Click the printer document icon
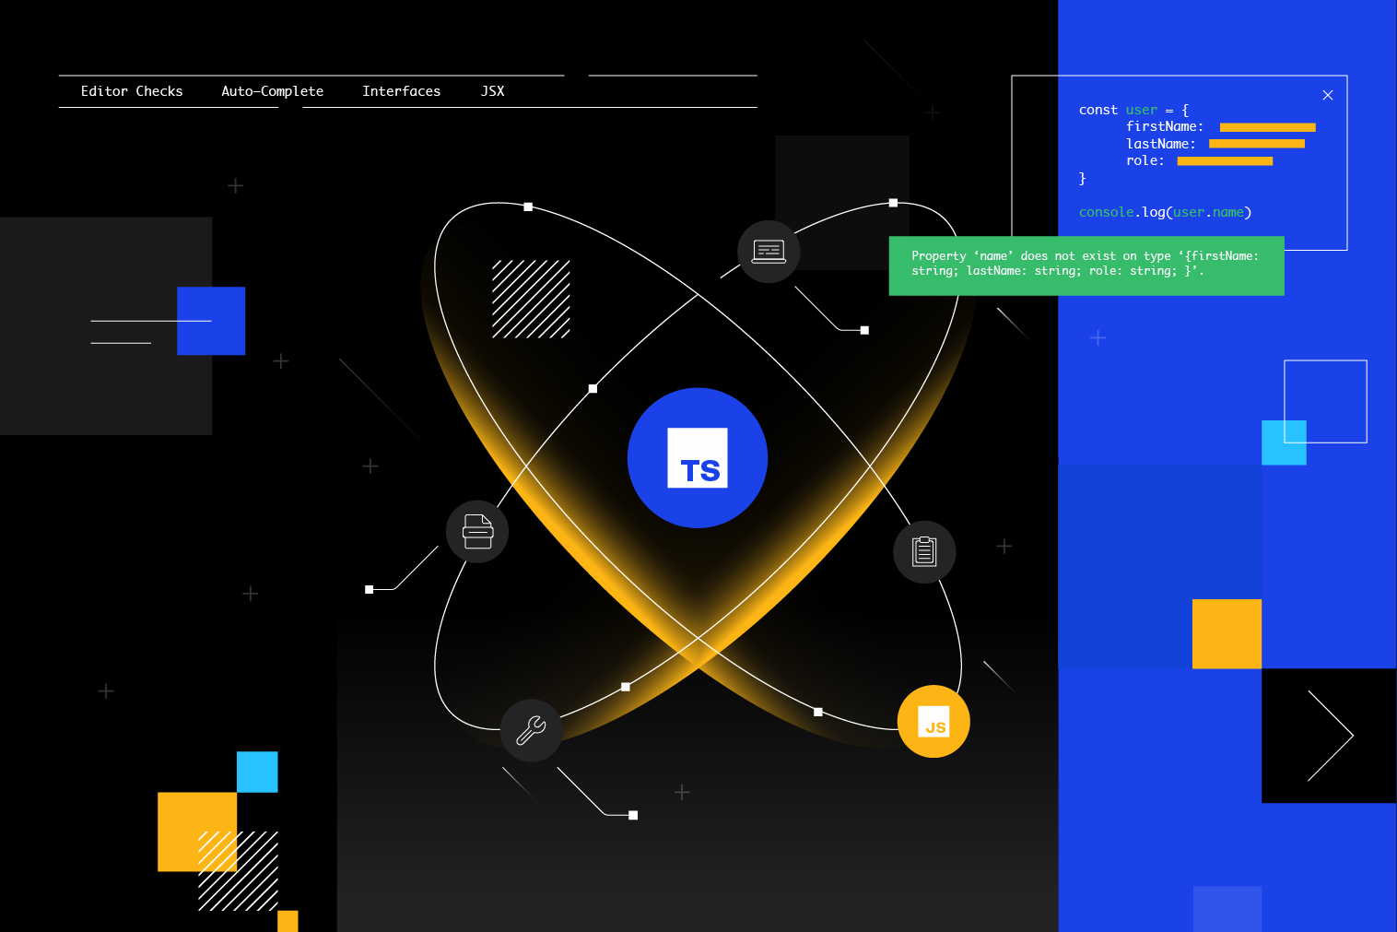The height and width of the screenshot is (932, 1397). point(477,532)
